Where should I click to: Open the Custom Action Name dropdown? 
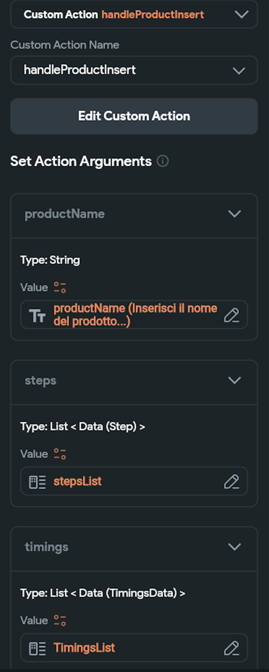[x=239, y=71]
